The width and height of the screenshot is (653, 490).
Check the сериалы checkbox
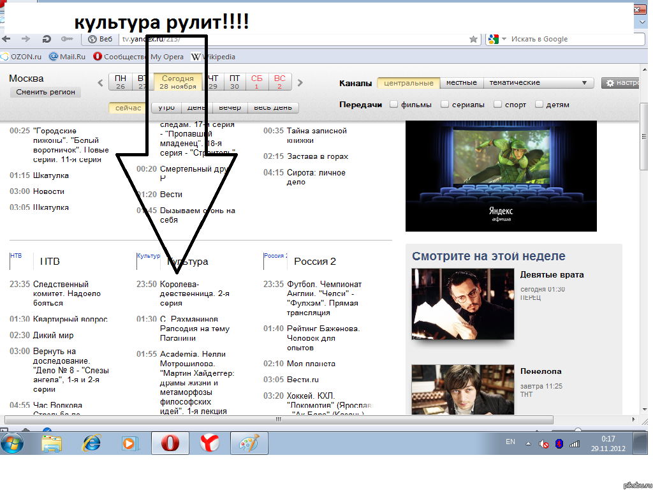[x=444, y=104]
